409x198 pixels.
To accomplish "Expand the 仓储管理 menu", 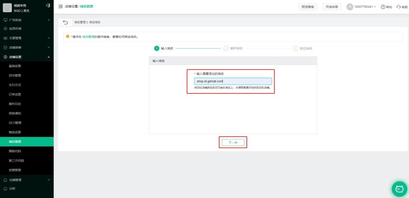I will coord(27,180).
